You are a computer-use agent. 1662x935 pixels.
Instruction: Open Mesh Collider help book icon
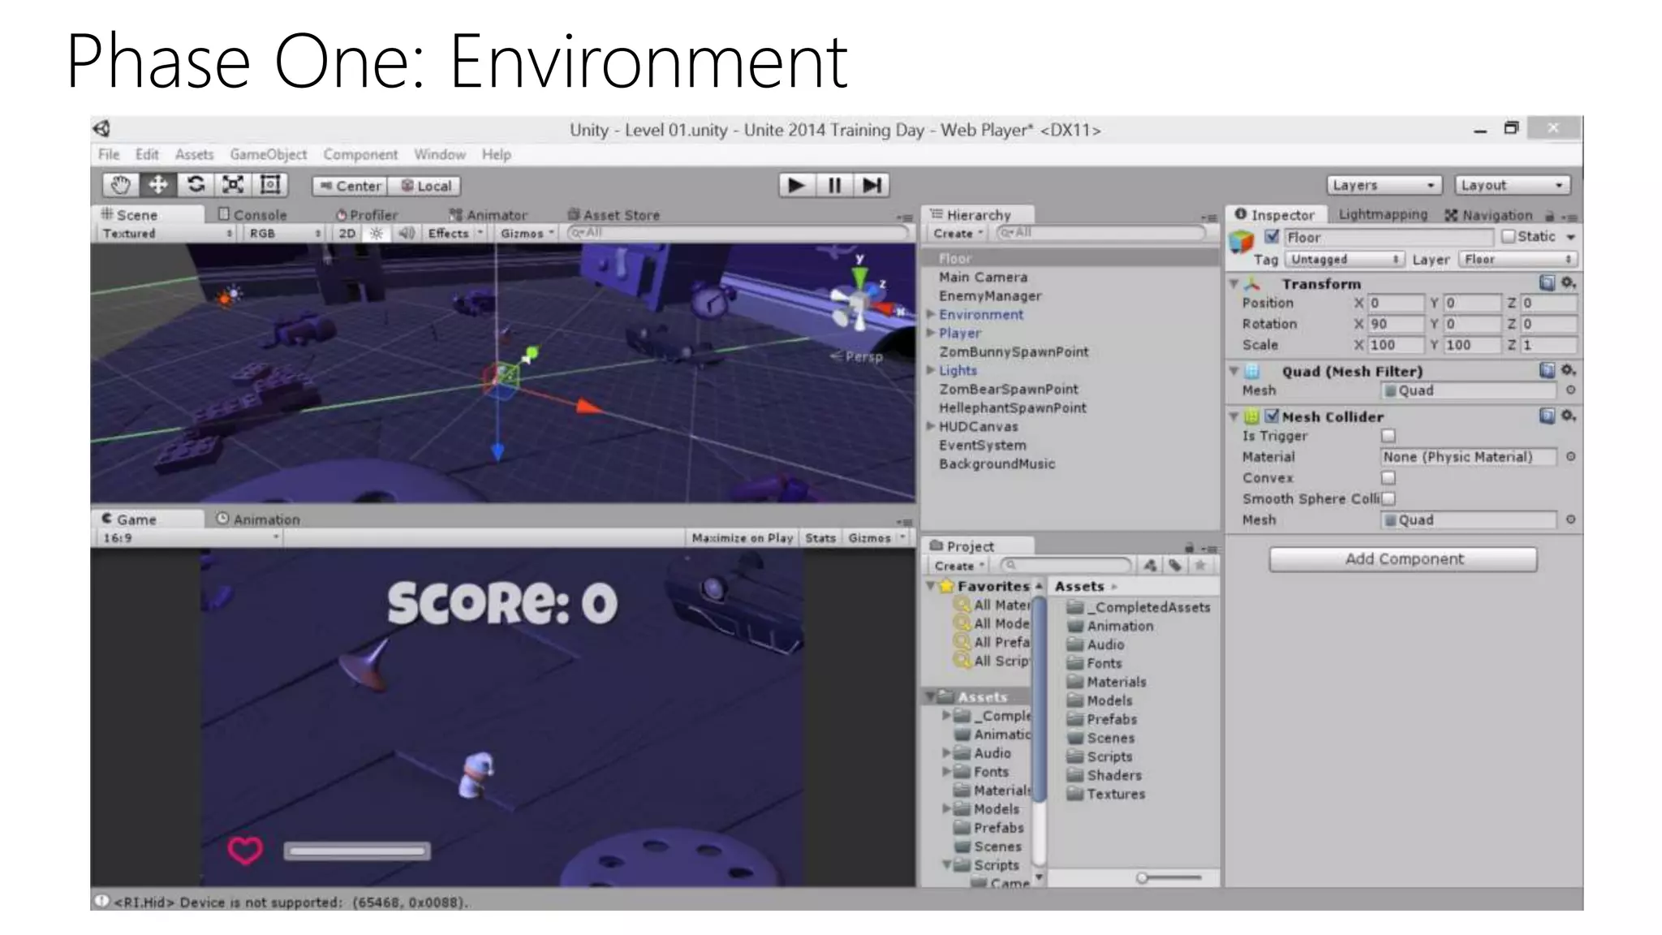[1547, 416]
